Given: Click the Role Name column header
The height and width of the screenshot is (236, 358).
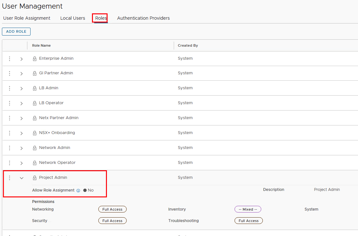Looking at the screenshot, I should point(41,45).
